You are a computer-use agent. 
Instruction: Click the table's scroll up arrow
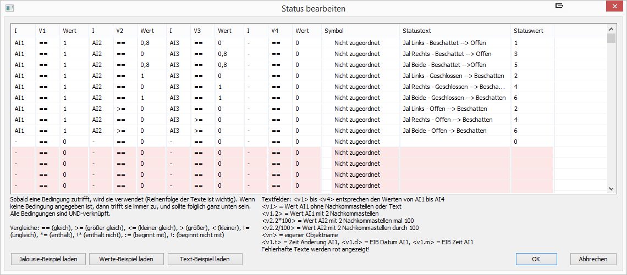click(611, 29)
